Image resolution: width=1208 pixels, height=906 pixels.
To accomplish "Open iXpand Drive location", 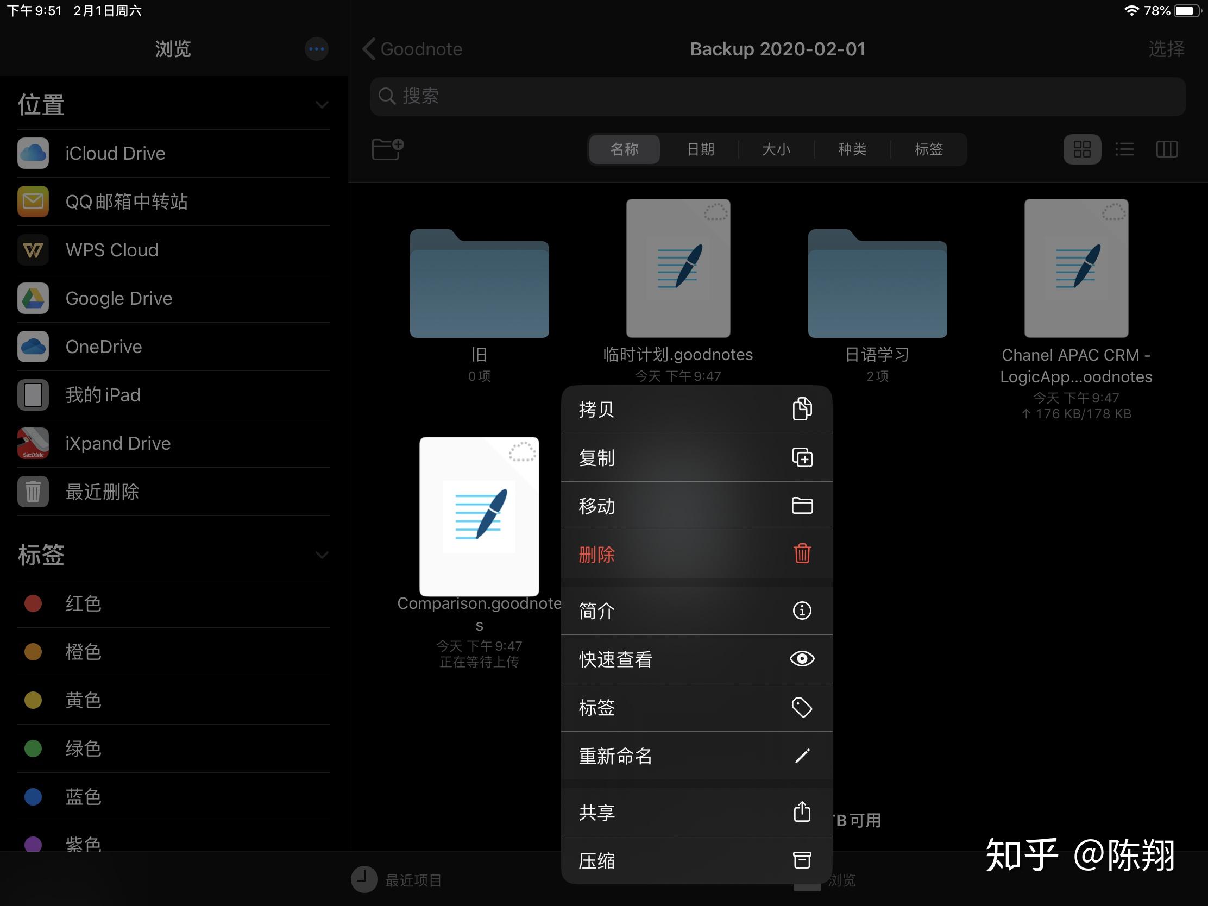I will point(117,443).
